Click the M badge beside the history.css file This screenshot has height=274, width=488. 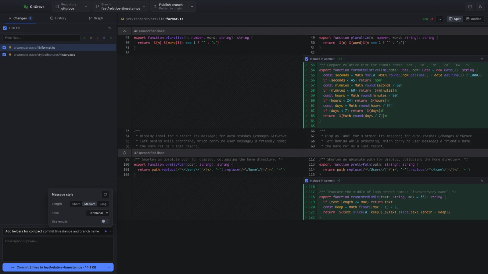click(x=10, y=55)
